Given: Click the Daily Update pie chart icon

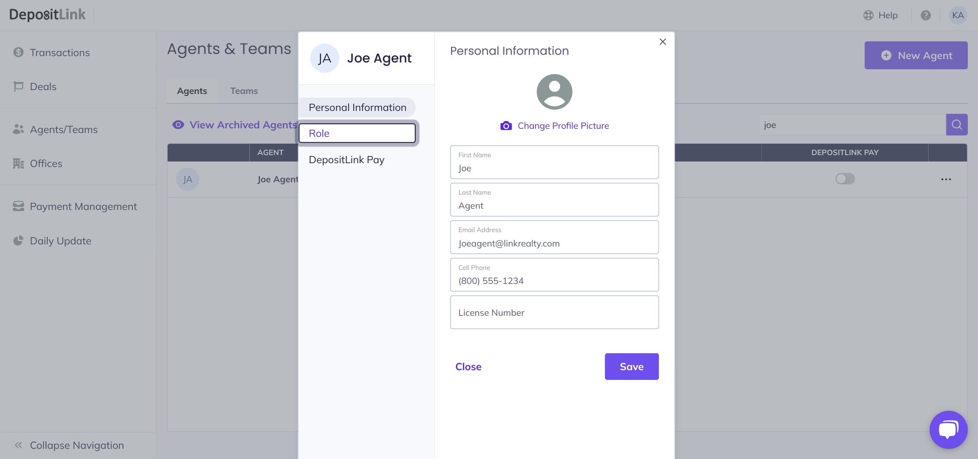Looking at the screenshot, I should [x=18, y=241].
